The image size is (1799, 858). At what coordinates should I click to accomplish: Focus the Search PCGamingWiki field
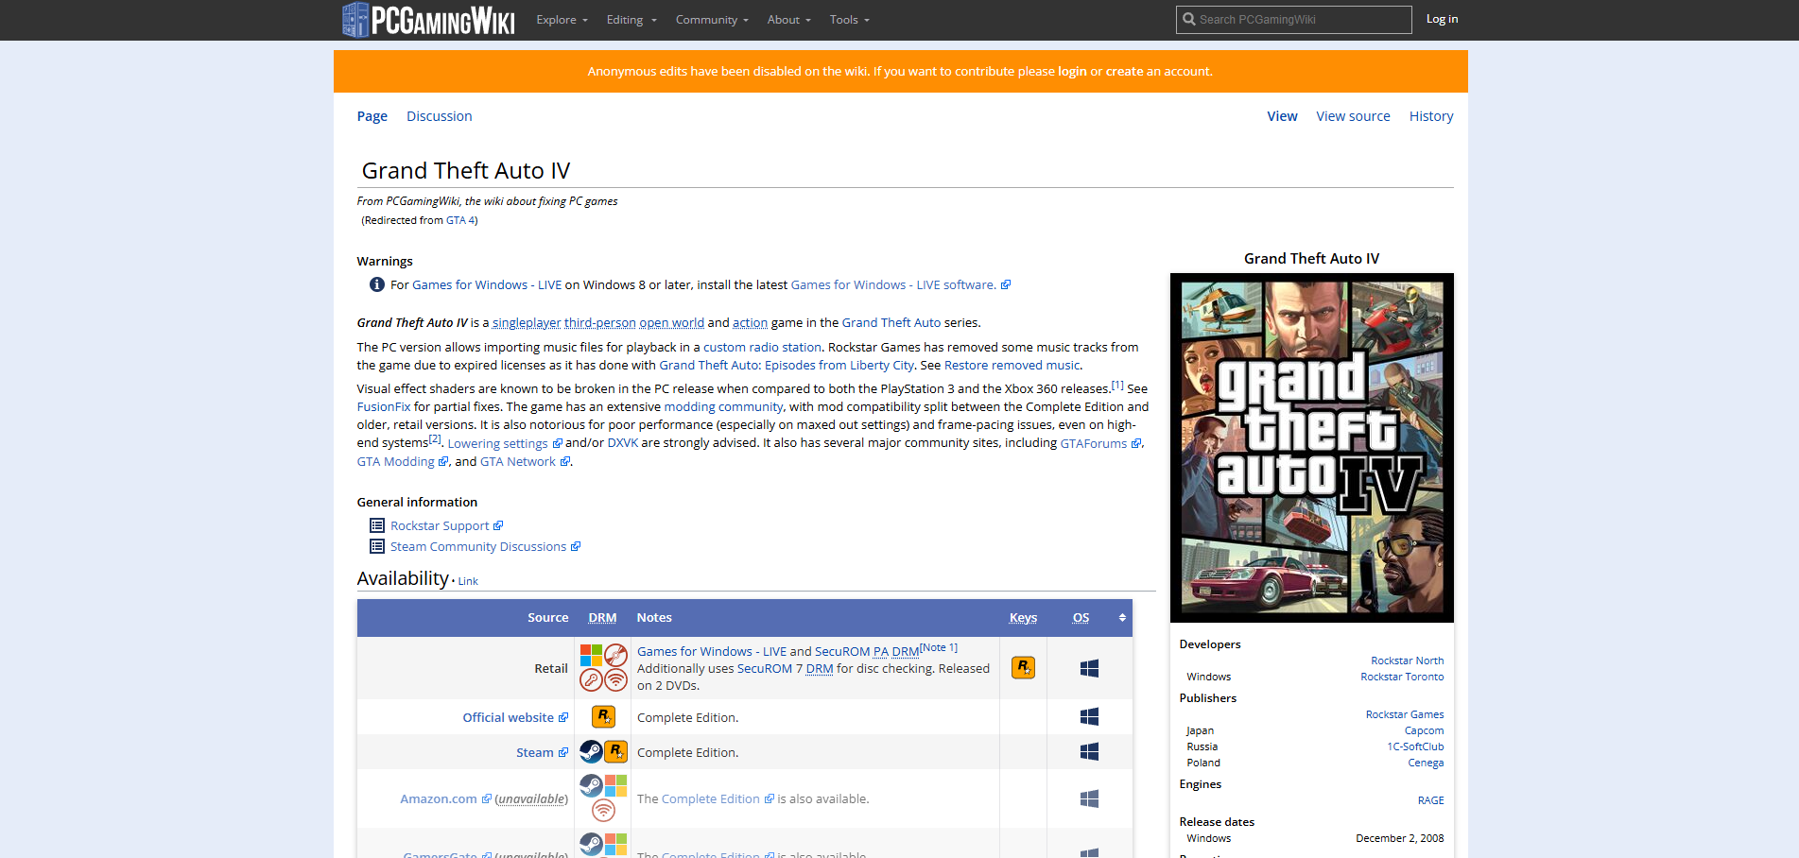tap(1294, 20)
